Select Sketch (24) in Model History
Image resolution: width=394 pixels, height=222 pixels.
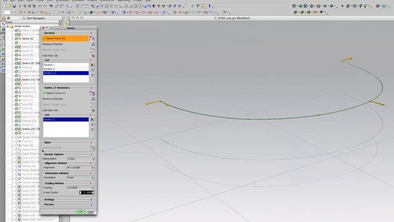coord(31,129)
